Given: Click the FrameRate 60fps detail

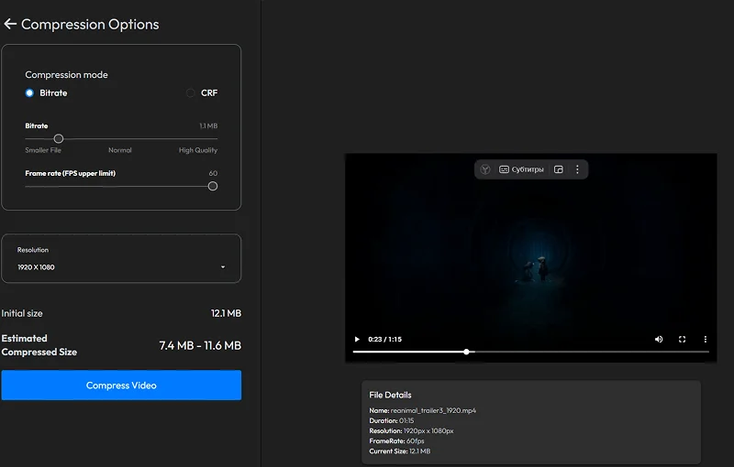Looking at the screenshot, I should click(396, 440).
